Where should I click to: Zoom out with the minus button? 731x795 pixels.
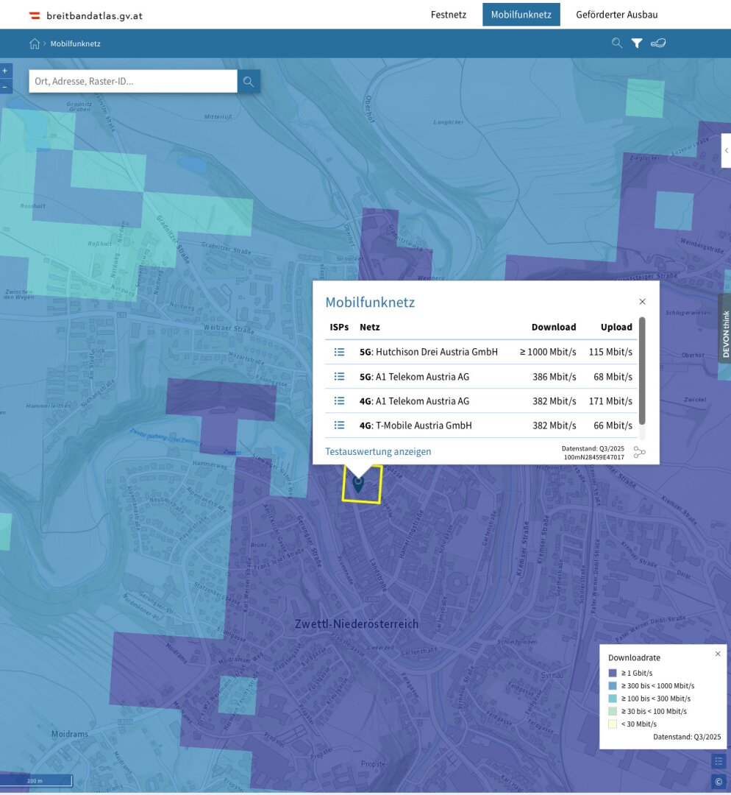tap(5, 87)
